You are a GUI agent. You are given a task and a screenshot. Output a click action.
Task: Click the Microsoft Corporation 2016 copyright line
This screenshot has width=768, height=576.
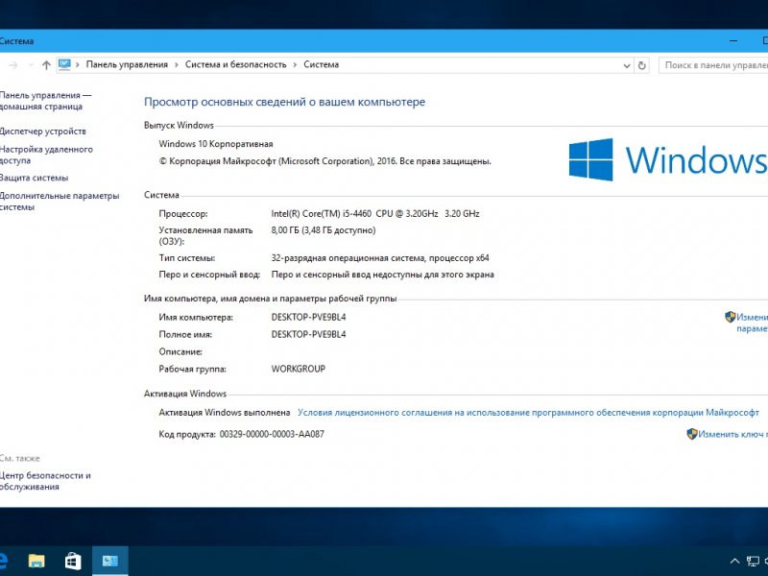[x=324, y=161]
